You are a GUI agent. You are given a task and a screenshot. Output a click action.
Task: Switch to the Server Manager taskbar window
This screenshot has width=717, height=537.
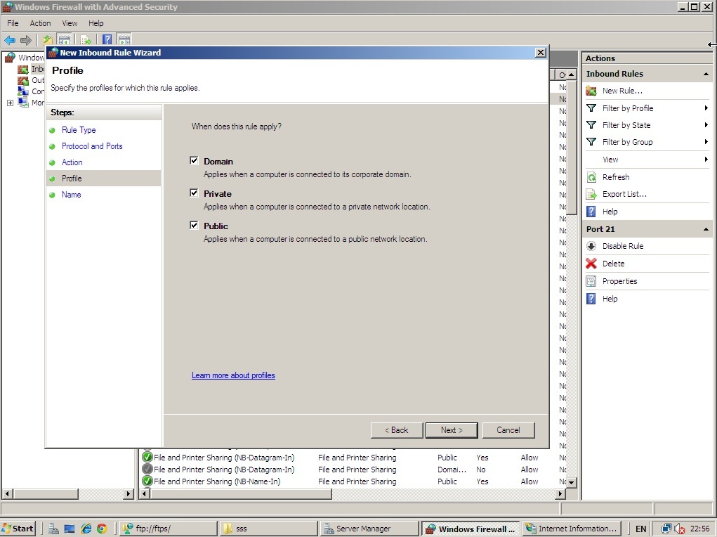tap(369, 529)
